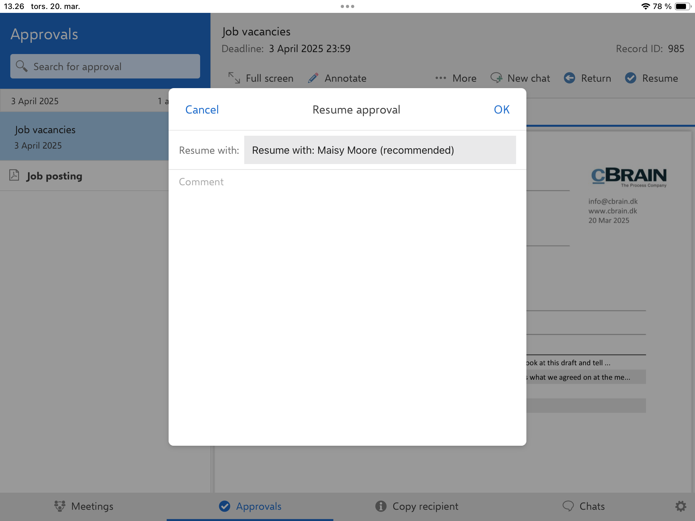The width and height of the screenshot is (695, 521).
Task: Start a New chat bubble icon
Action: 496,78
